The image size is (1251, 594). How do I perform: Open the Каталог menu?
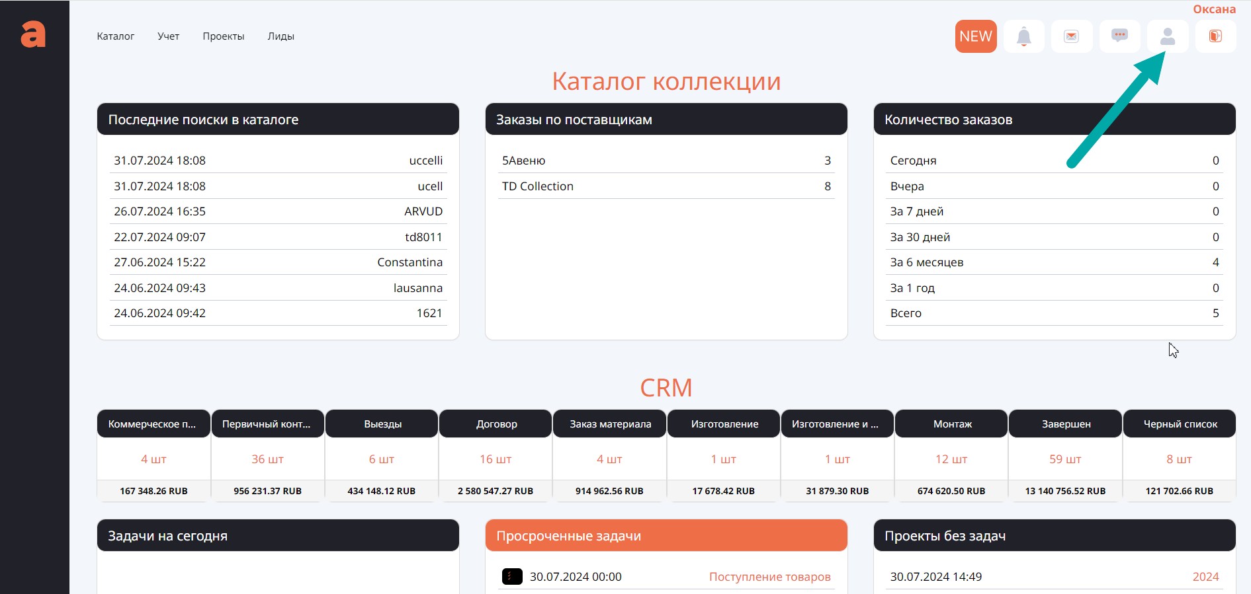[115, 36]
